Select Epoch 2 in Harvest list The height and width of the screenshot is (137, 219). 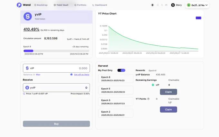pyautogui.click(x=116, y=113)
